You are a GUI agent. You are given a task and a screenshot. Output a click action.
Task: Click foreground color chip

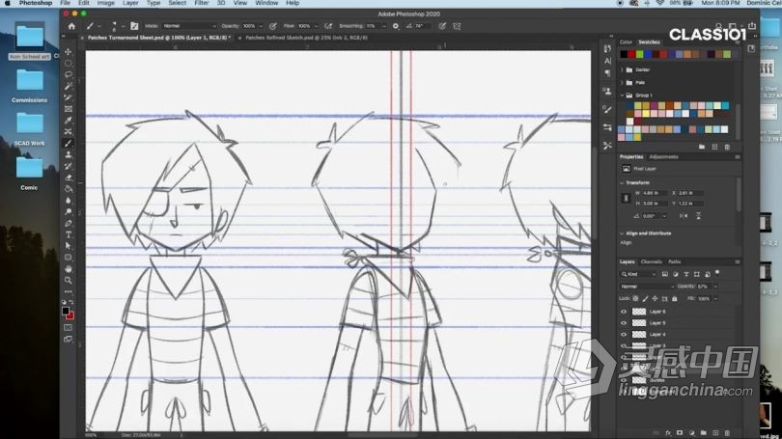tap(66, 311)
